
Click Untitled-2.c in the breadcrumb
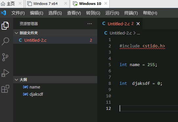[x=121, y=33]
